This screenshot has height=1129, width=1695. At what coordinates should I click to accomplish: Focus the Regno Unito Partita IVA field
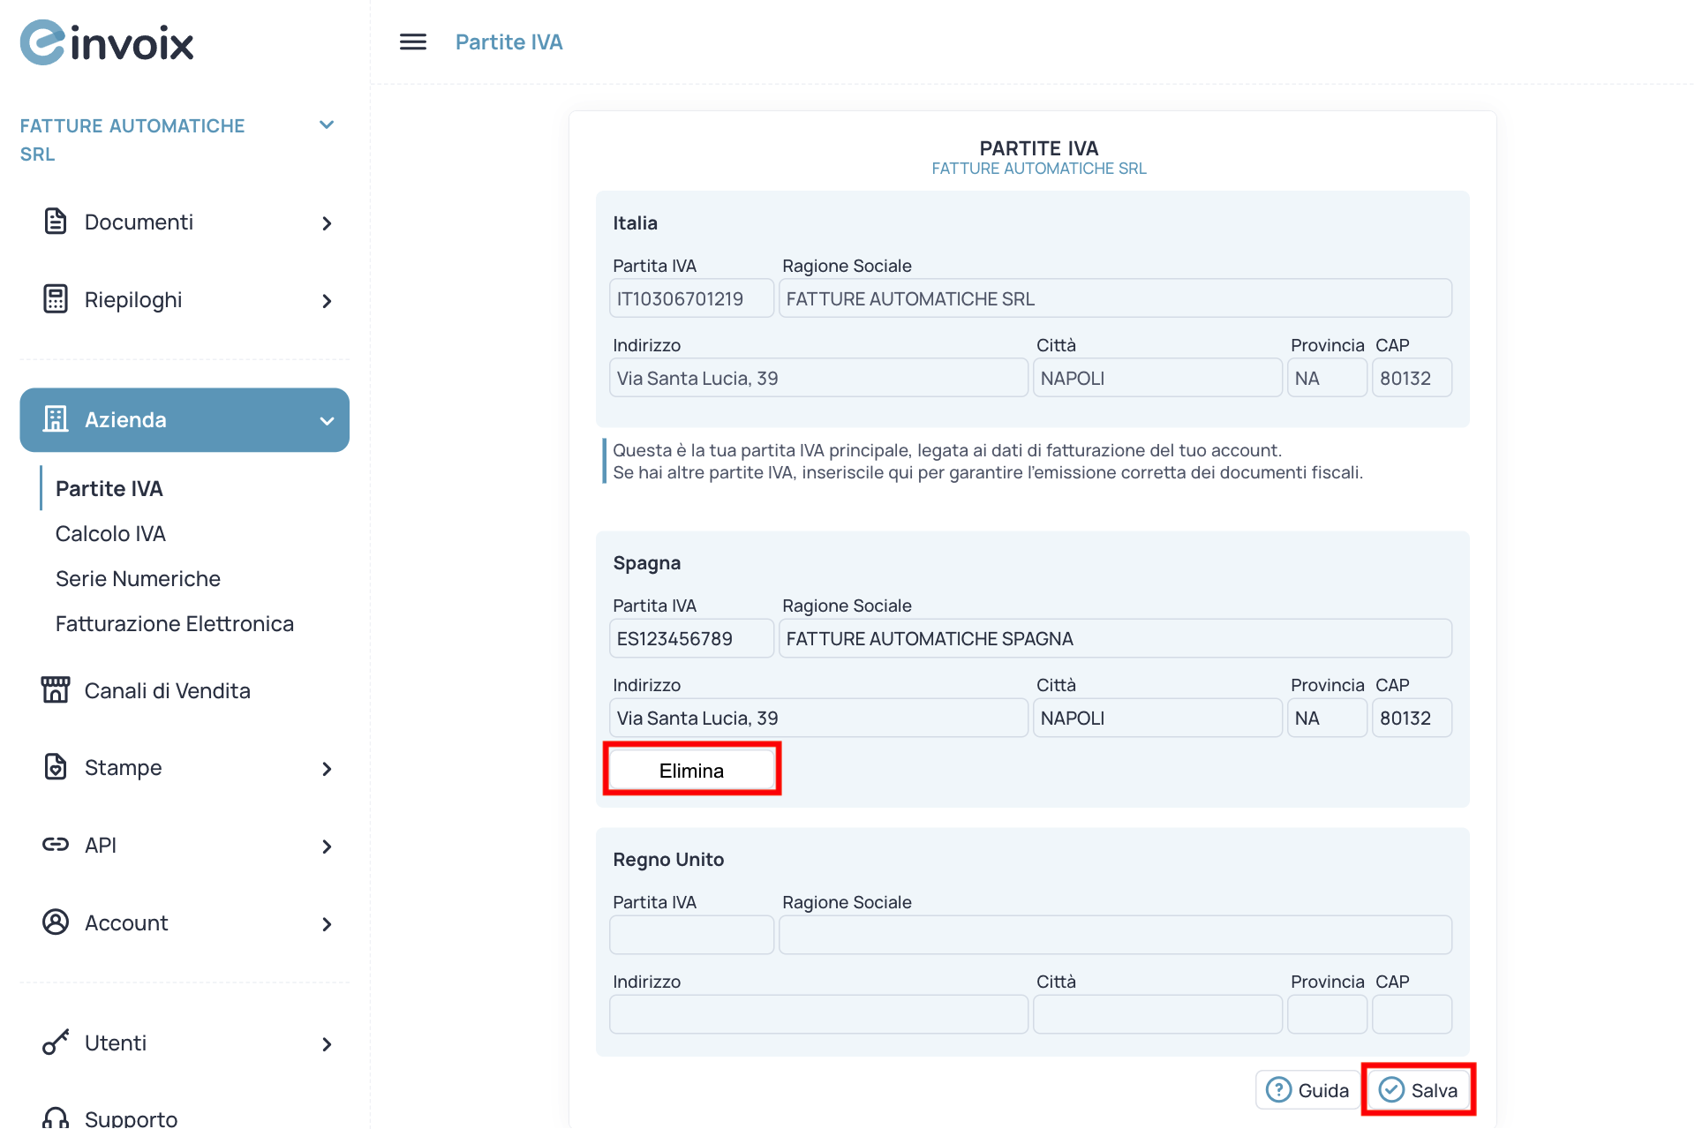tap(691, 934)
